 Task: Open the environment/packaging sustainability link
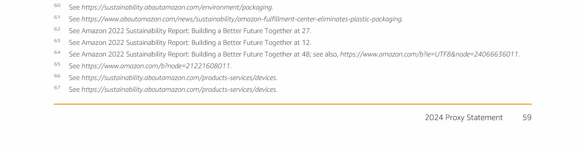pyautogui.click(x=177, y=7)
